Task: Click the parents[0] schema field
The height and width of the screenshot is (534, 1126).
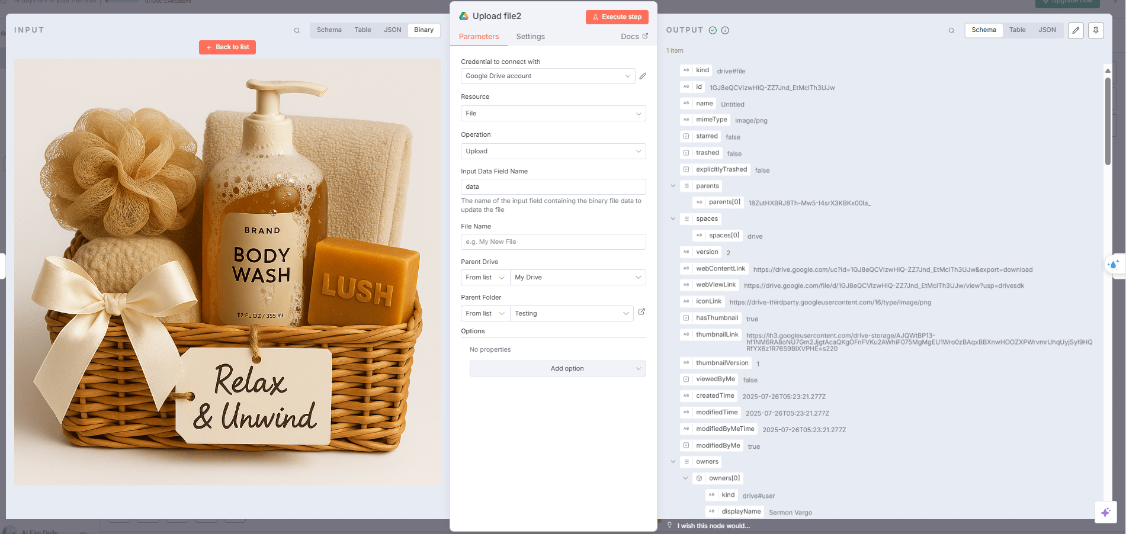Action: click(x=717, y=202)
